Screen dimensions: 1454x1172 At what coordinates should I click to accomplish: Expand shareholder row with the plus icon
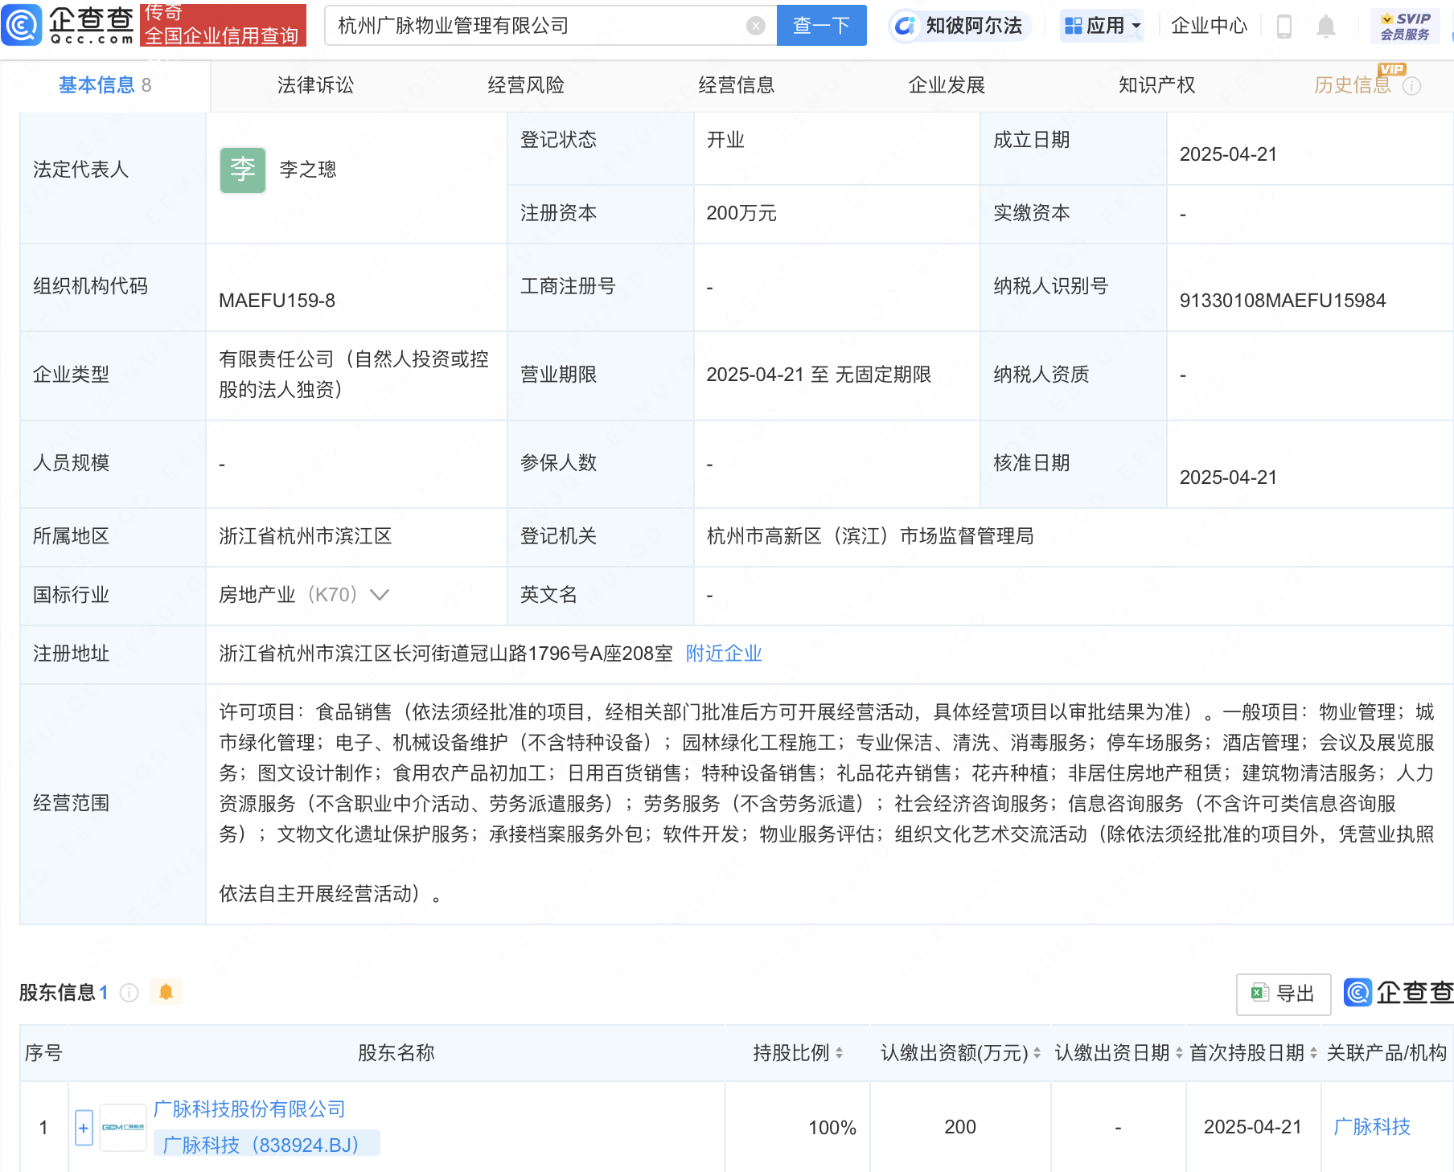click(x=84, y=1128)
